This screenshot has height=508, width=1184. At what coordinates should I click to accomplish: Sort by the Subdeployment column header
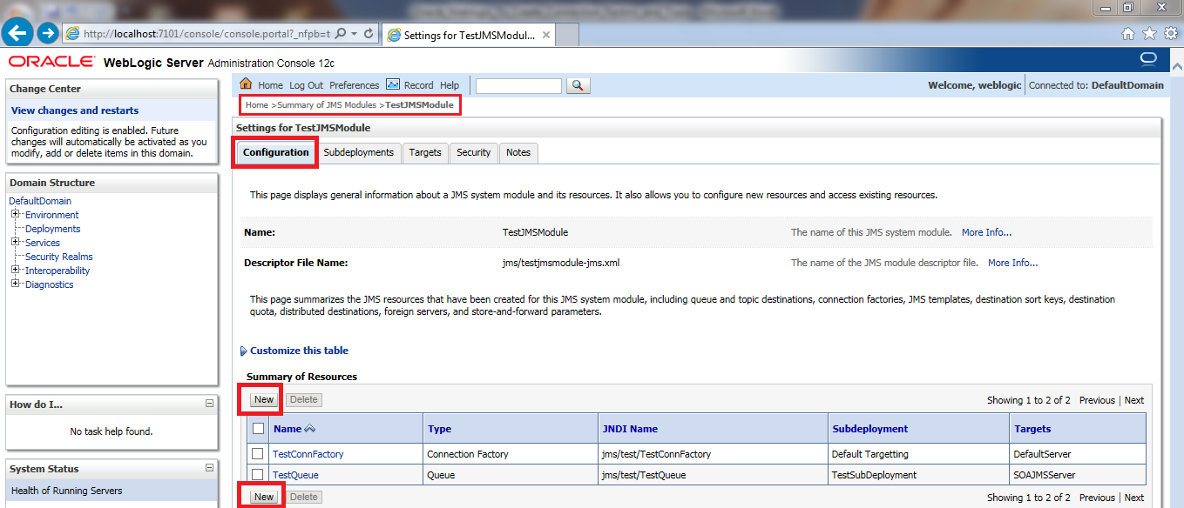(x=870, y=429)
